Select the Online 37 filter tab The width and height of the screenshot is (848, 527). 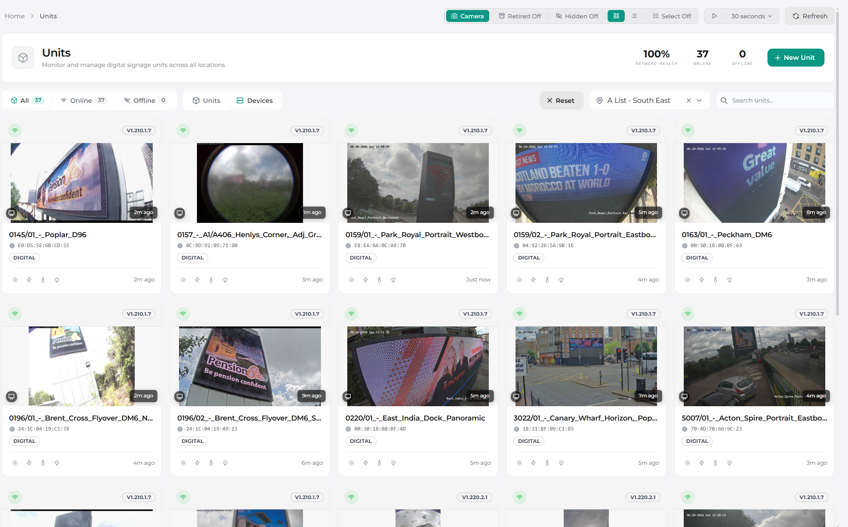83,100
